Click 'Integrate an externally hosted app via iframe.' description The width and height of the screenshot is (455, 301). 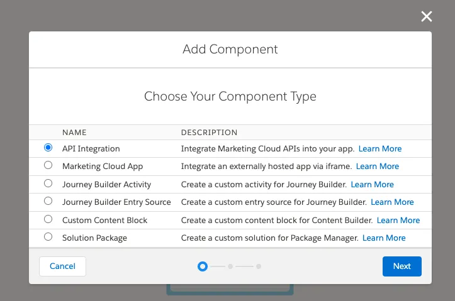pyautogui.click(x=266, y=167)
